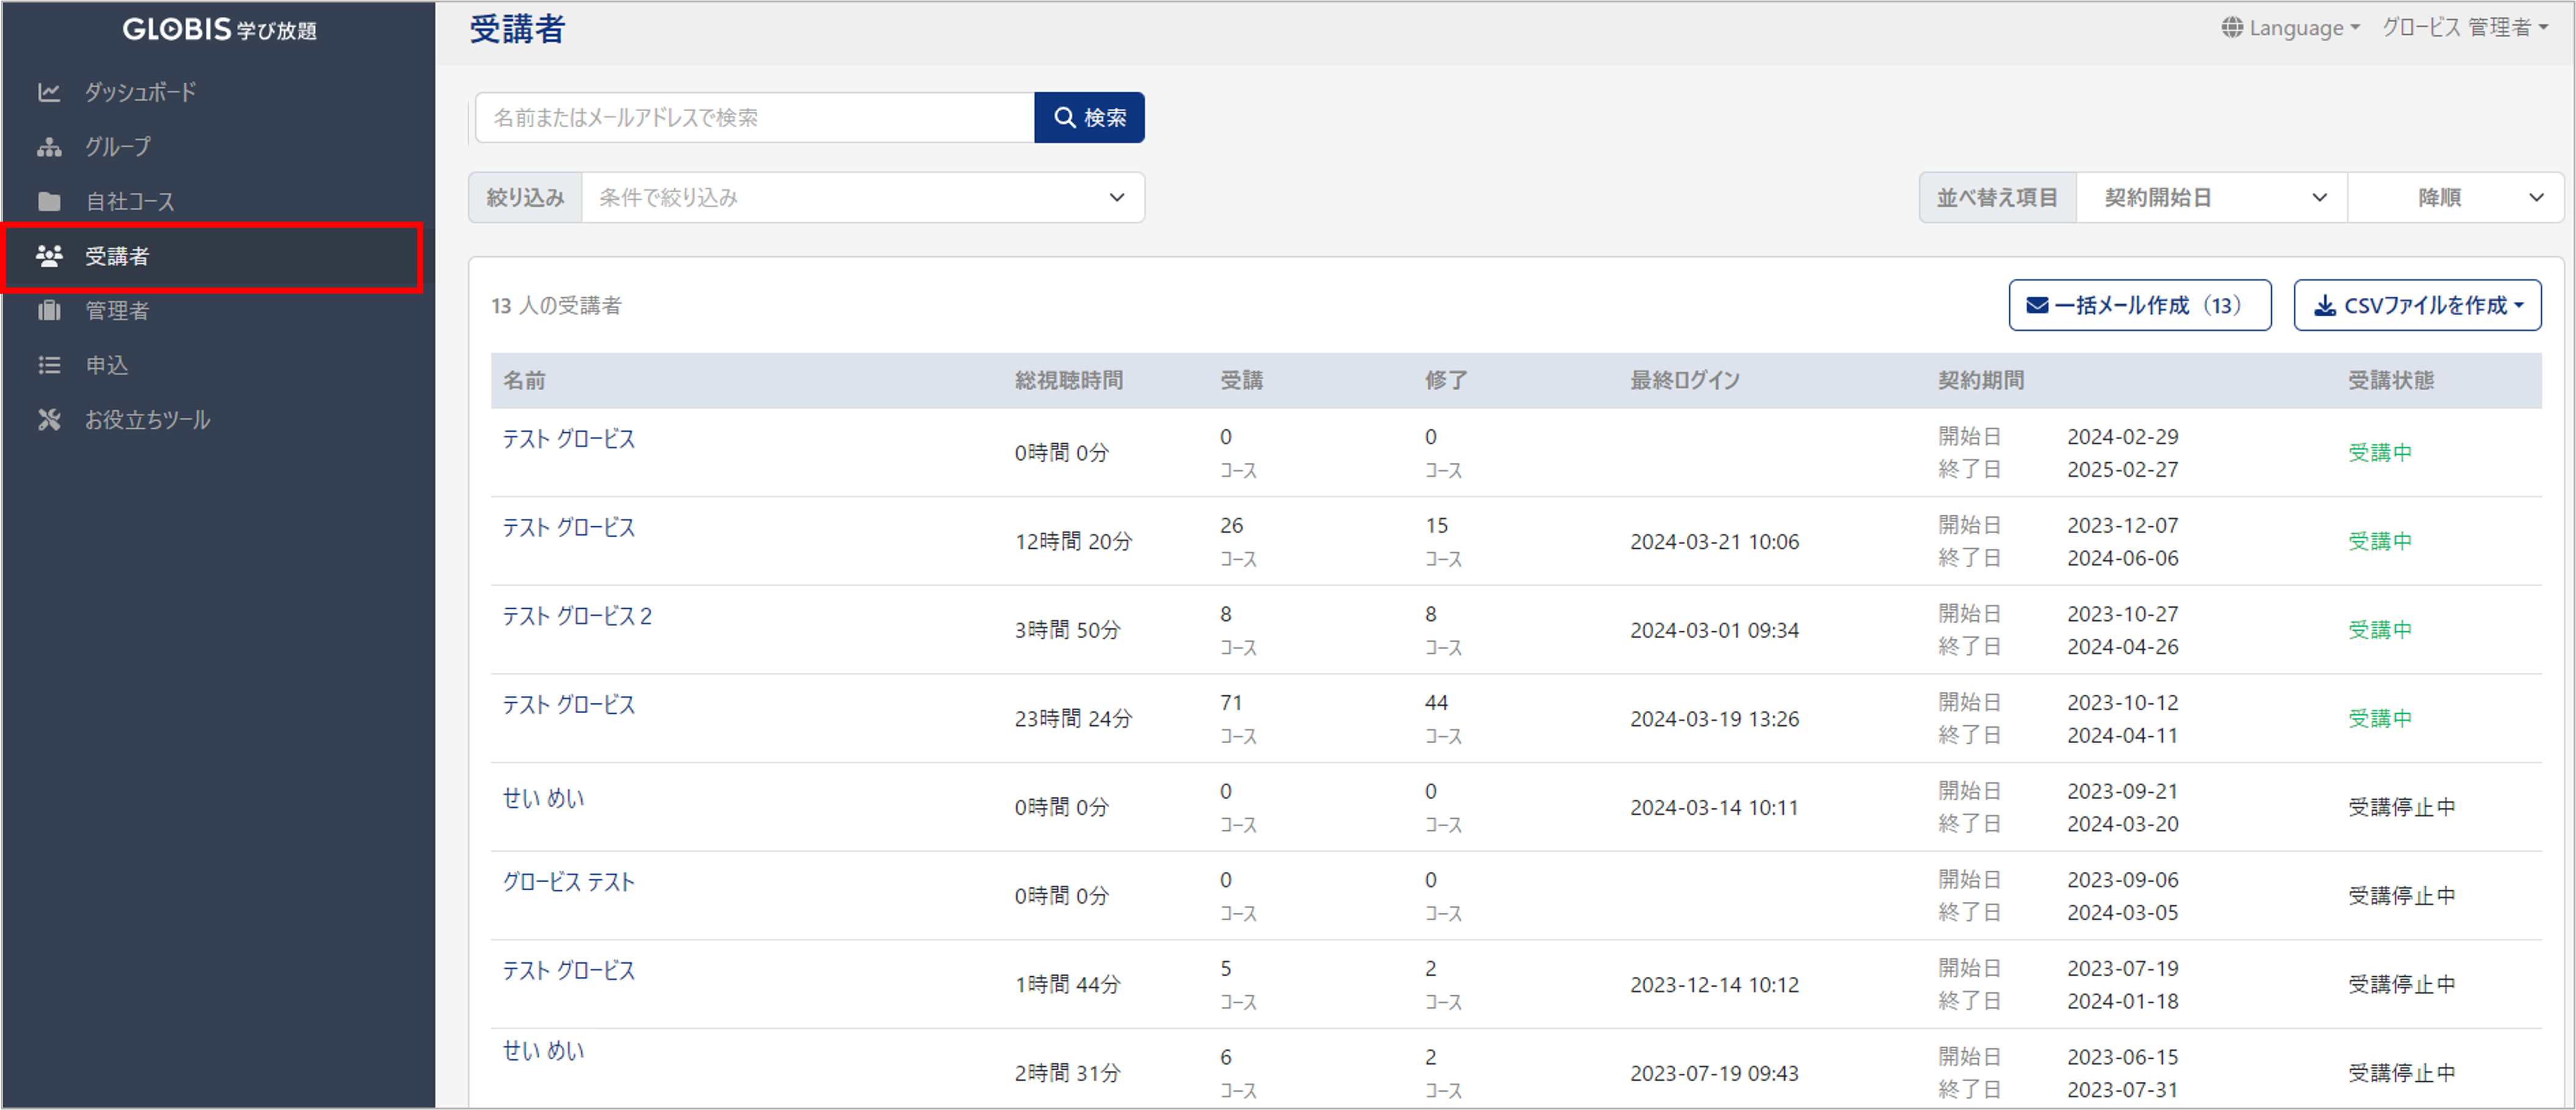Open the 降順 sort order dropdown

click(x=2456, y=198)
